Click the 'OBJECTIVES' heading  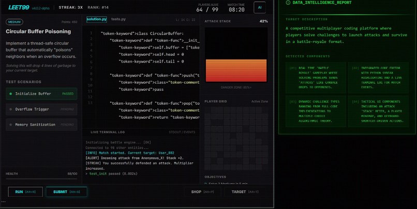215,177
